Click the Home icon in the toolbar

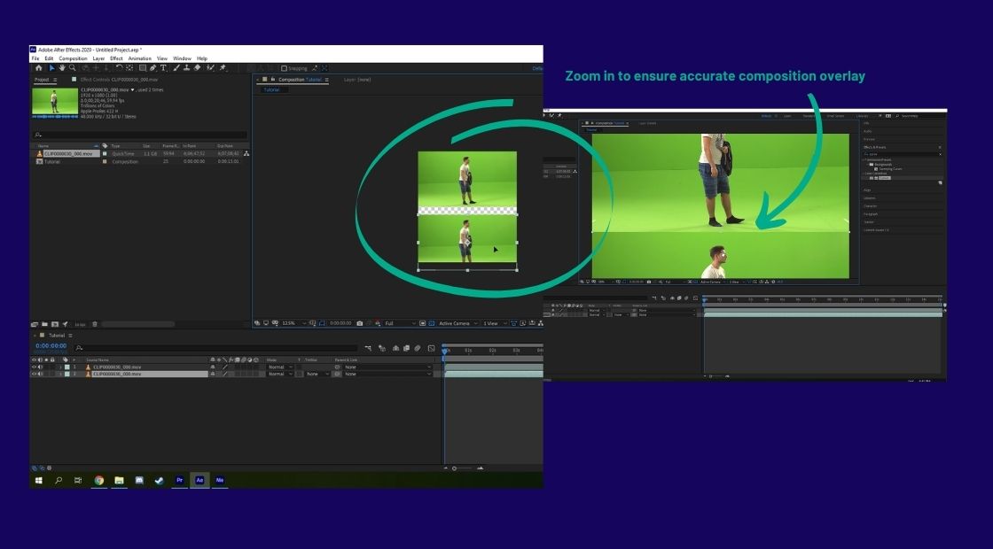click(x=38, y=67)
